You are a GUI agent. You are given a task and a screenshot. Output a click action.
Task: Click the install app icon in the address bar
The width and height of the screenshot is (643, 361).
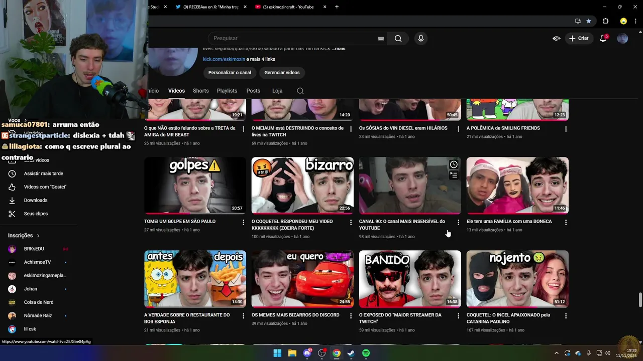578,21
